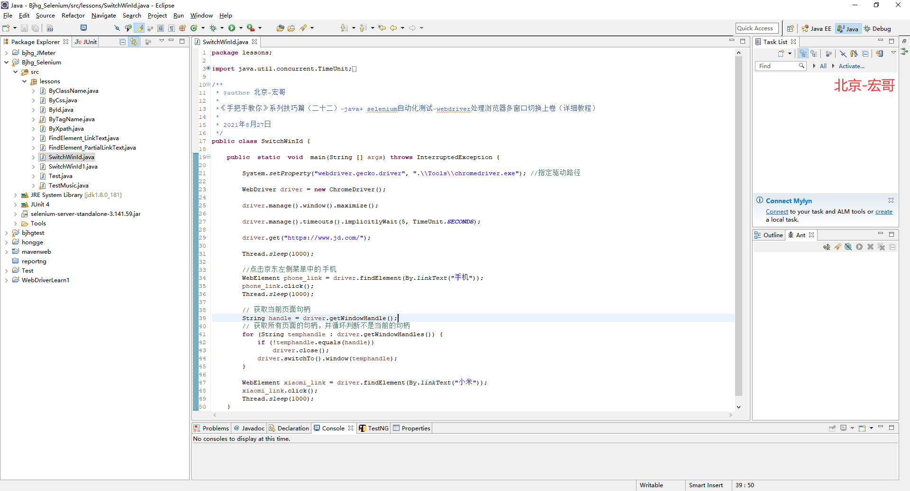910x491 pixels.
Task: Click Remove All Buildfiles icon in Ant
Action: click(x=882, y=247)
